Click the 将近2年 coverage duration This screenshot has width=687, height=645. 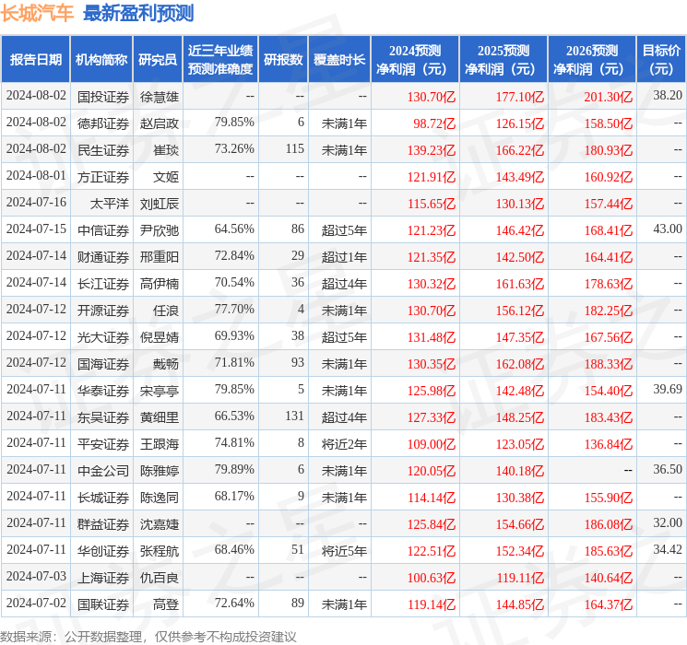344,444
